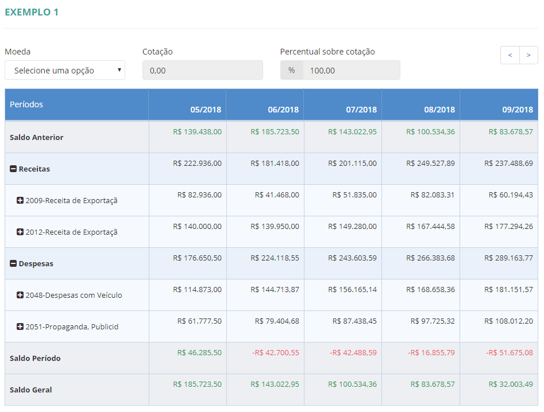Viewport: 544px width, 412px height.
Task: Expand 2051-Propaganda, Publicid plus icon
Action: tap(20, 327)
